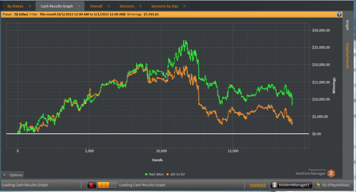The width and height of the screenshot is (356, 192).
Task: Click the $30,000.00 axis label
Action: [x=321, y=30]
